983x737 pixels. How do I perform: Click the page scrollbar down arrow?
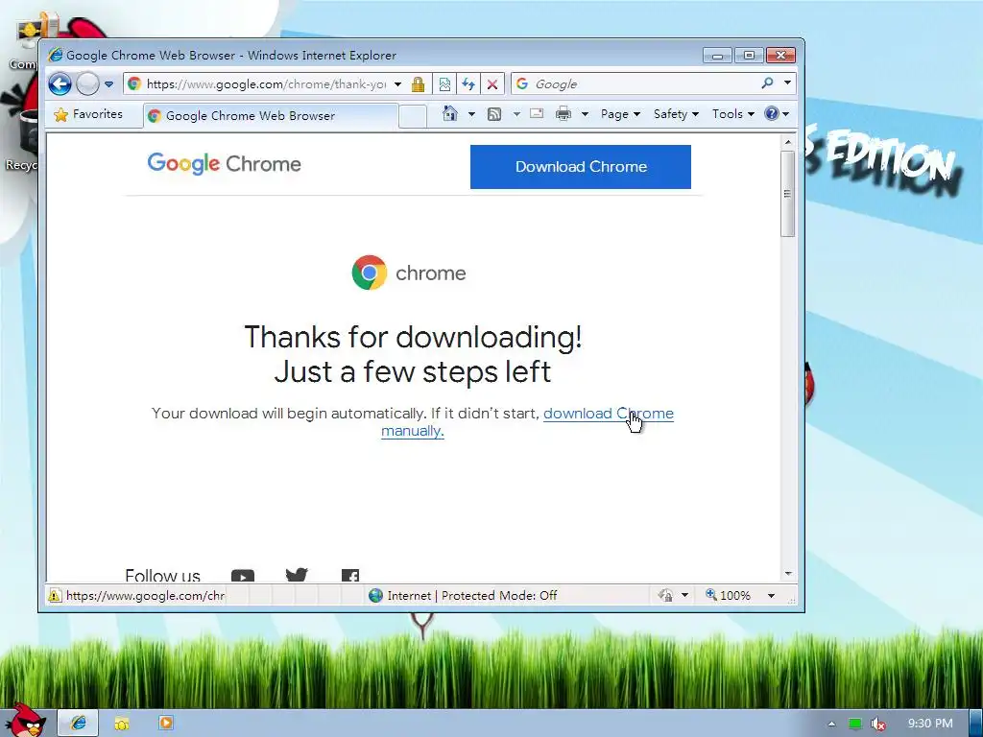tap(788, 574)
